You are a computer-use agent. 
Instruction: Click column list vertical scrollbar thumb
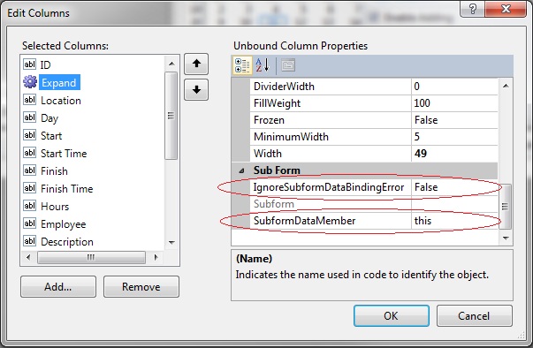pos(171,116)
